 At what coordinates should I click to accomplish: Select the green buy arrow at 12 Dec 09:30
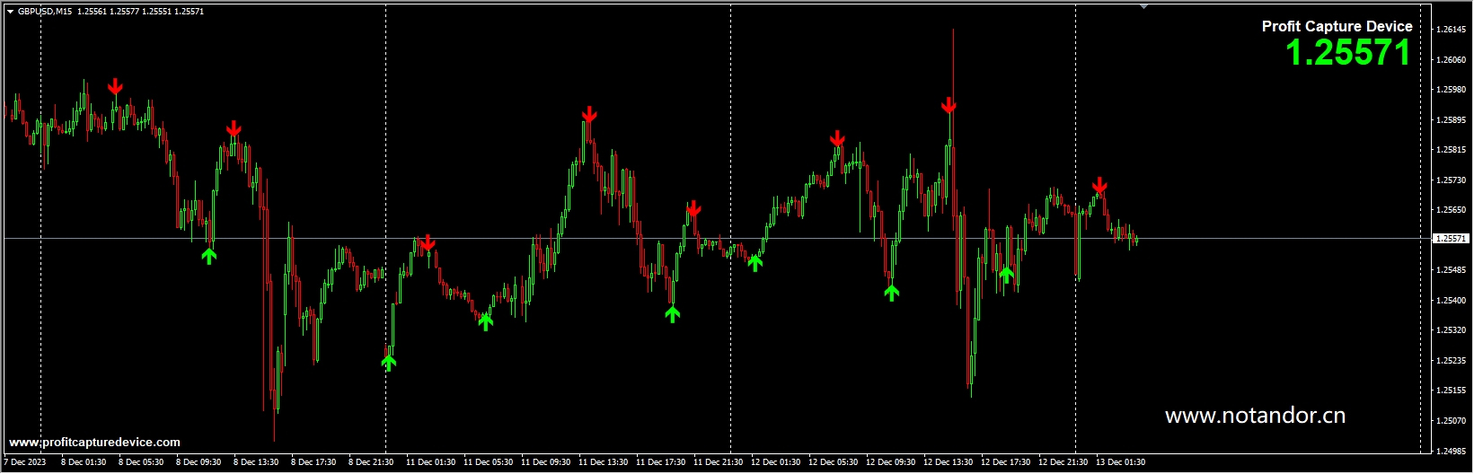click(x=891, y=292)
